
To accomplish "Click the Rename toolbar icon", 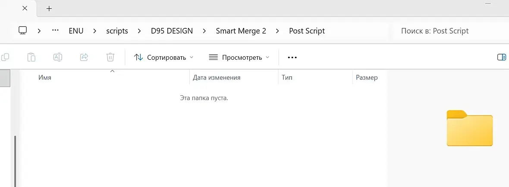I will pos(58,57).
